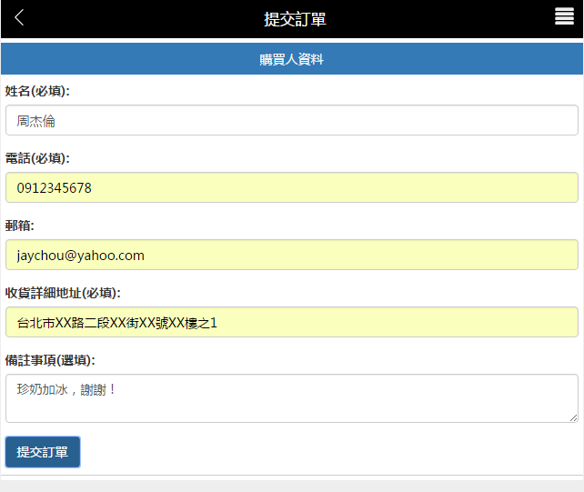584x492 pixels.
Task: Click black header space left of title
Action: [x=136, y=19]
